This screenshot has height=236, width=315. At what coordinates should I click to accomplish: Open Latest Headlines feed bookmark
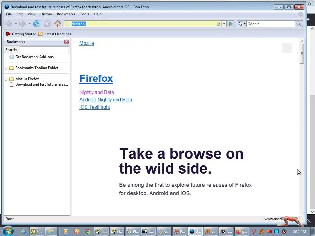[55, 34]
